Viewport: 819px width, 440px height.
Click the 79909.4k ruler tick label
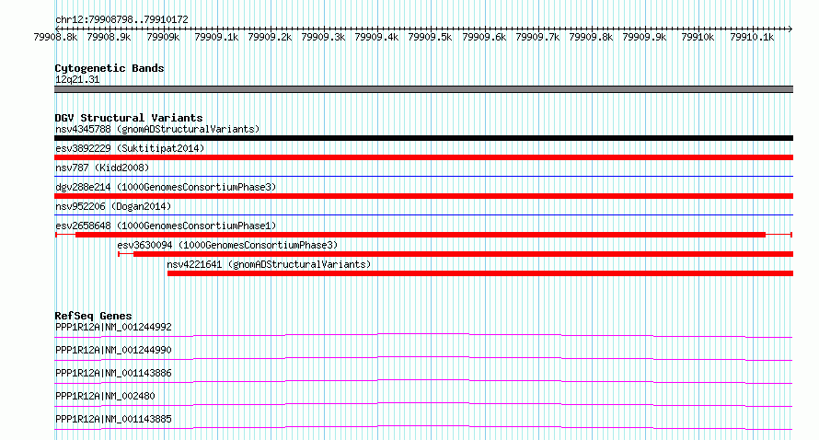tap(376, 38)
